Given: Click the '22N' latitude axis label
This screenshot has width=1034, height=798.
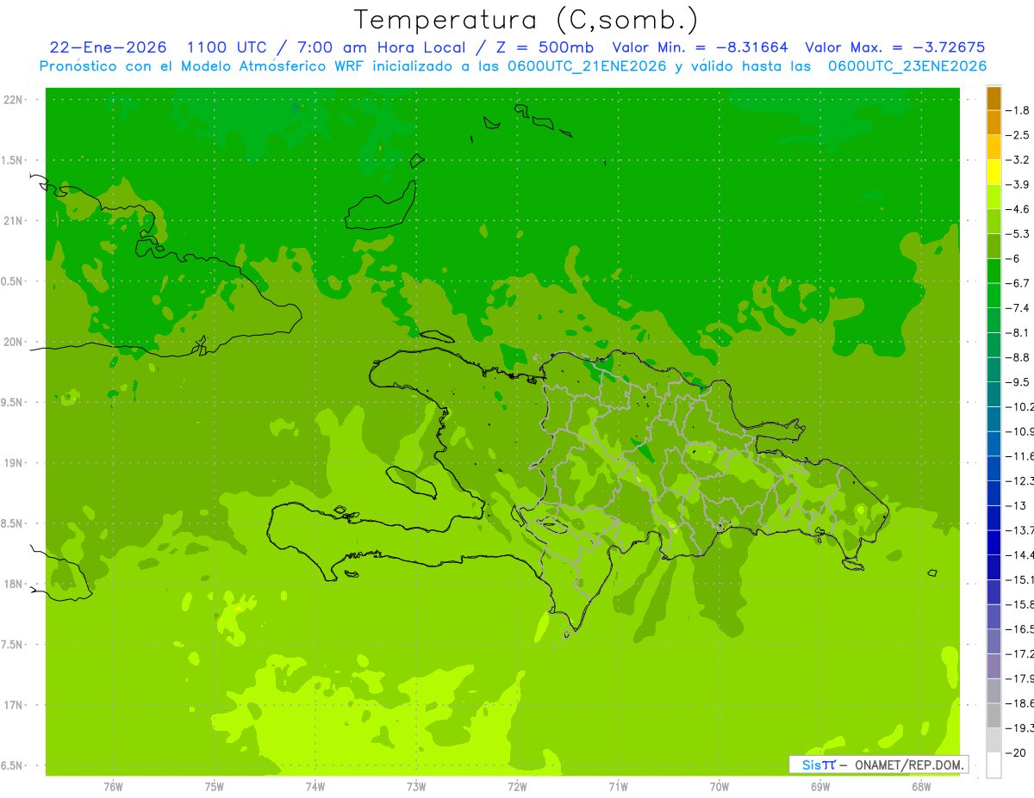Looking at the screenshot, I should click(x=15, y=99).
